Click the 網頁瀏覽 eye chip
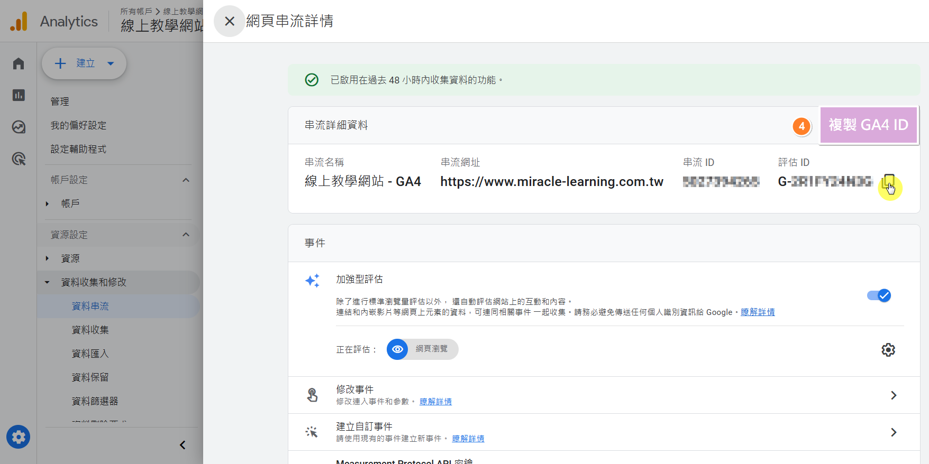 pos(422,349)
